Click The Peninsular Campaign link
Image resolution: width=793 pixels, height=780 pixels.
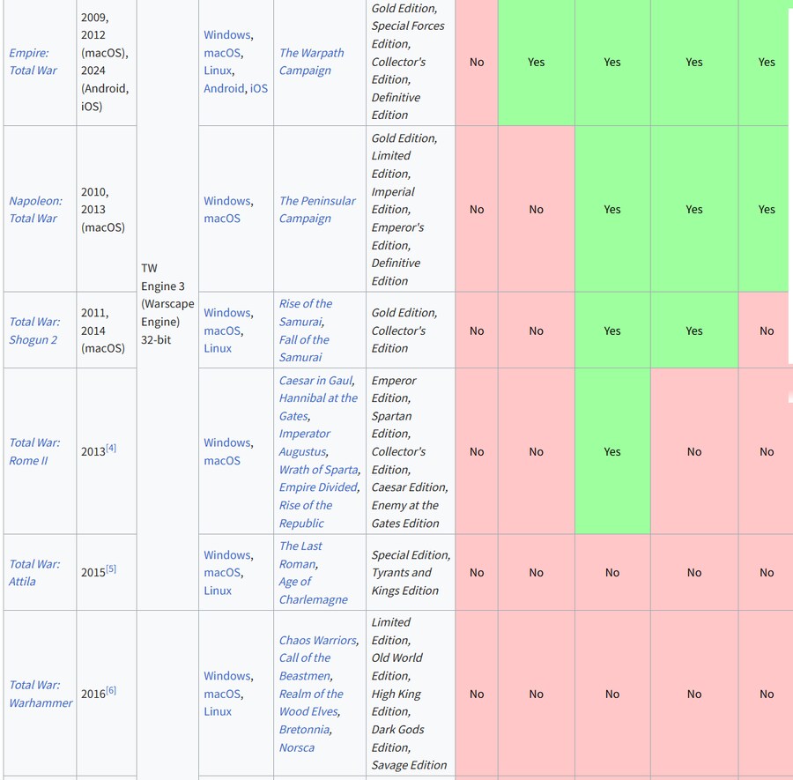[x=317, y=210]
